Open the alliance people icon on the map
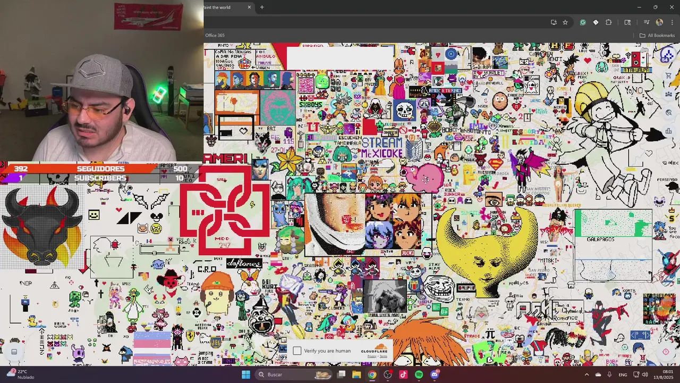 (x=669, y=94)
